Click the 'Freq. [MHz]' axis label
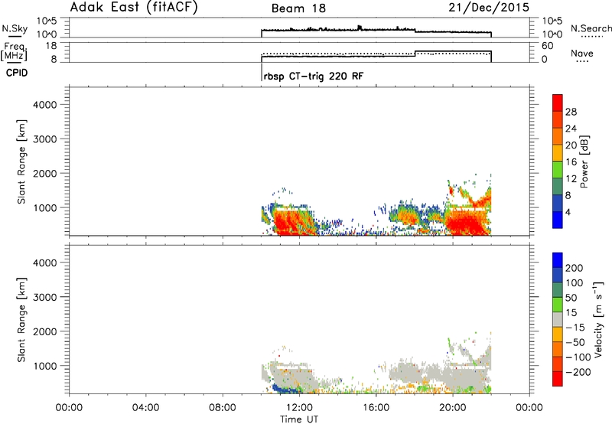The image size is (612, 424). [x=14, y=51]
